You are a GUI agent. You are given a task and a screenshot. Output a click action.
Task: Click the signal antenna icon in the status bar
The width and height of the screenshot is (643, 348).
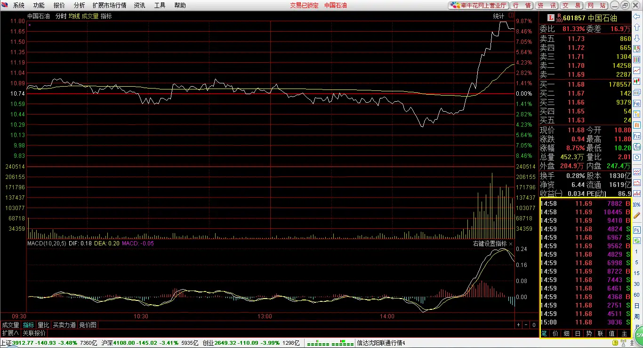[x=624, y=343]
